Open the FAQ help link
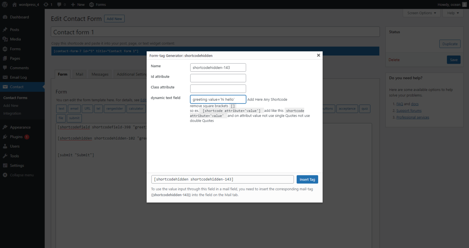The width and height of the screenshot is (469, 248). click(x=400, y=104)
